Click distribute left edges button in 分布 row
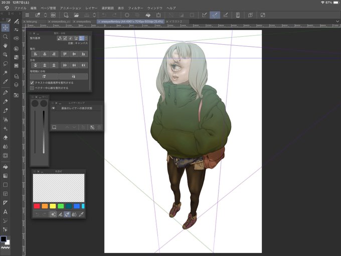Image resolution: width=341 pixels, height=256 pixels. coord(65,65)
